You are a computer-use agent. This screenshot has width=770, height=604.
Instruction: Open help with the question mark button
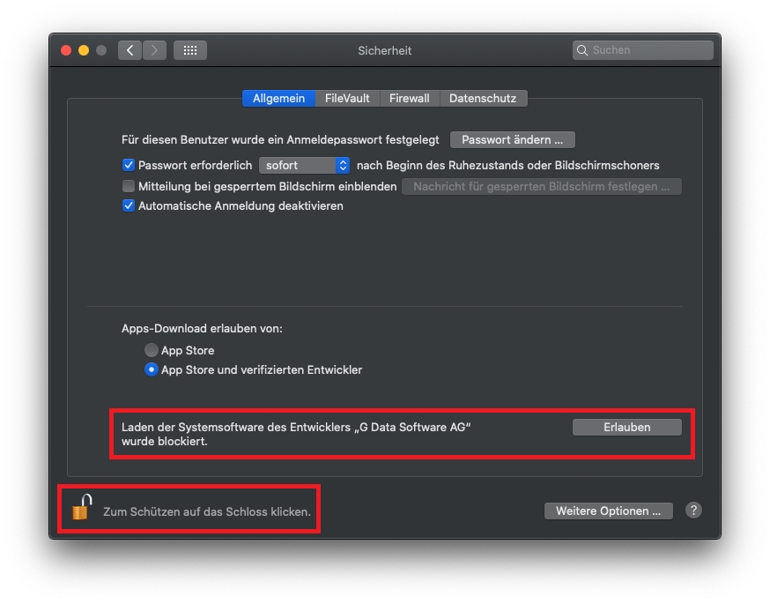click(693, 511)
